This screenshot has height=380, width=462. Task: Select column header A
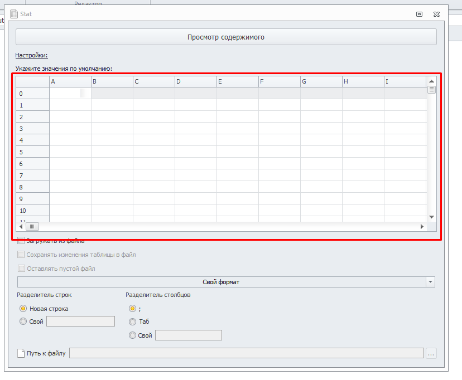(x=70, y=81)
